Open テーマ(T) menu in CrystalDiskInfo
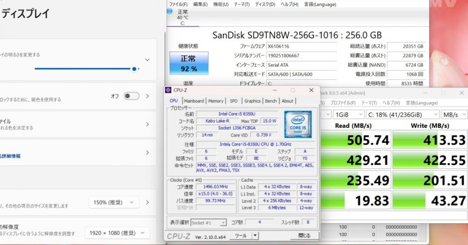The image size is (468, 245). tap(242, 4)
